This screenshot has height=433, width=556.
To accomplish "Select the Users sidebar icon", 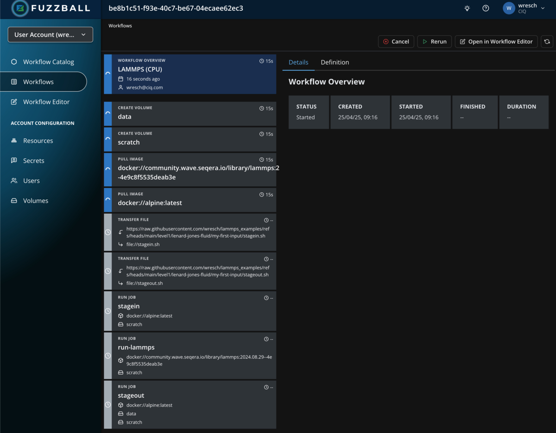I will coord(14,180).
